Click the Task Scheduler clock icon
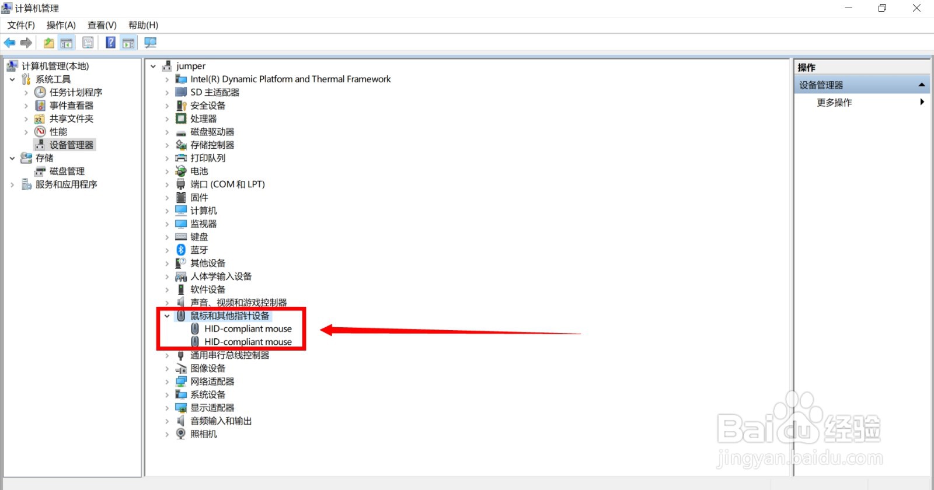Image resolution: width=934 pixels, height=490 pixels. tap(40, 92)
